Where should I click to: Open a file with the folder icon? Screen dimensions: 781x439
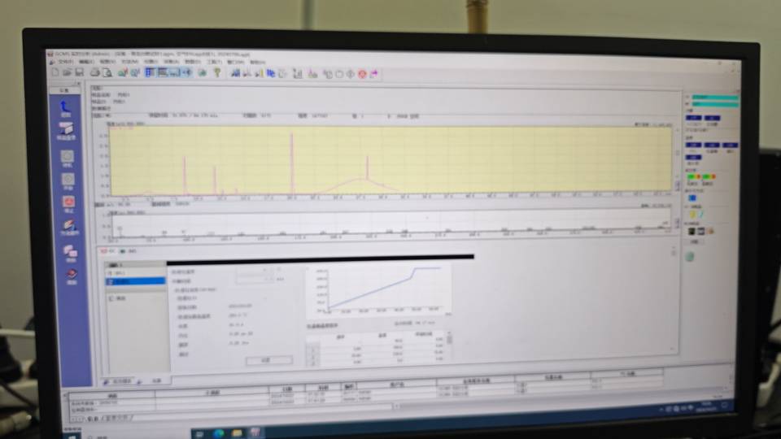(67, 72)
